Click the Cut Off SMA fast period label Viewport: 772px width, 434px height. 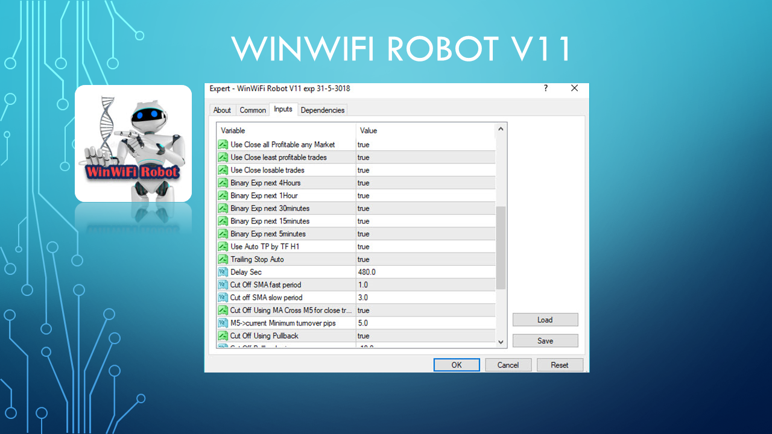[x=265, y=285]
